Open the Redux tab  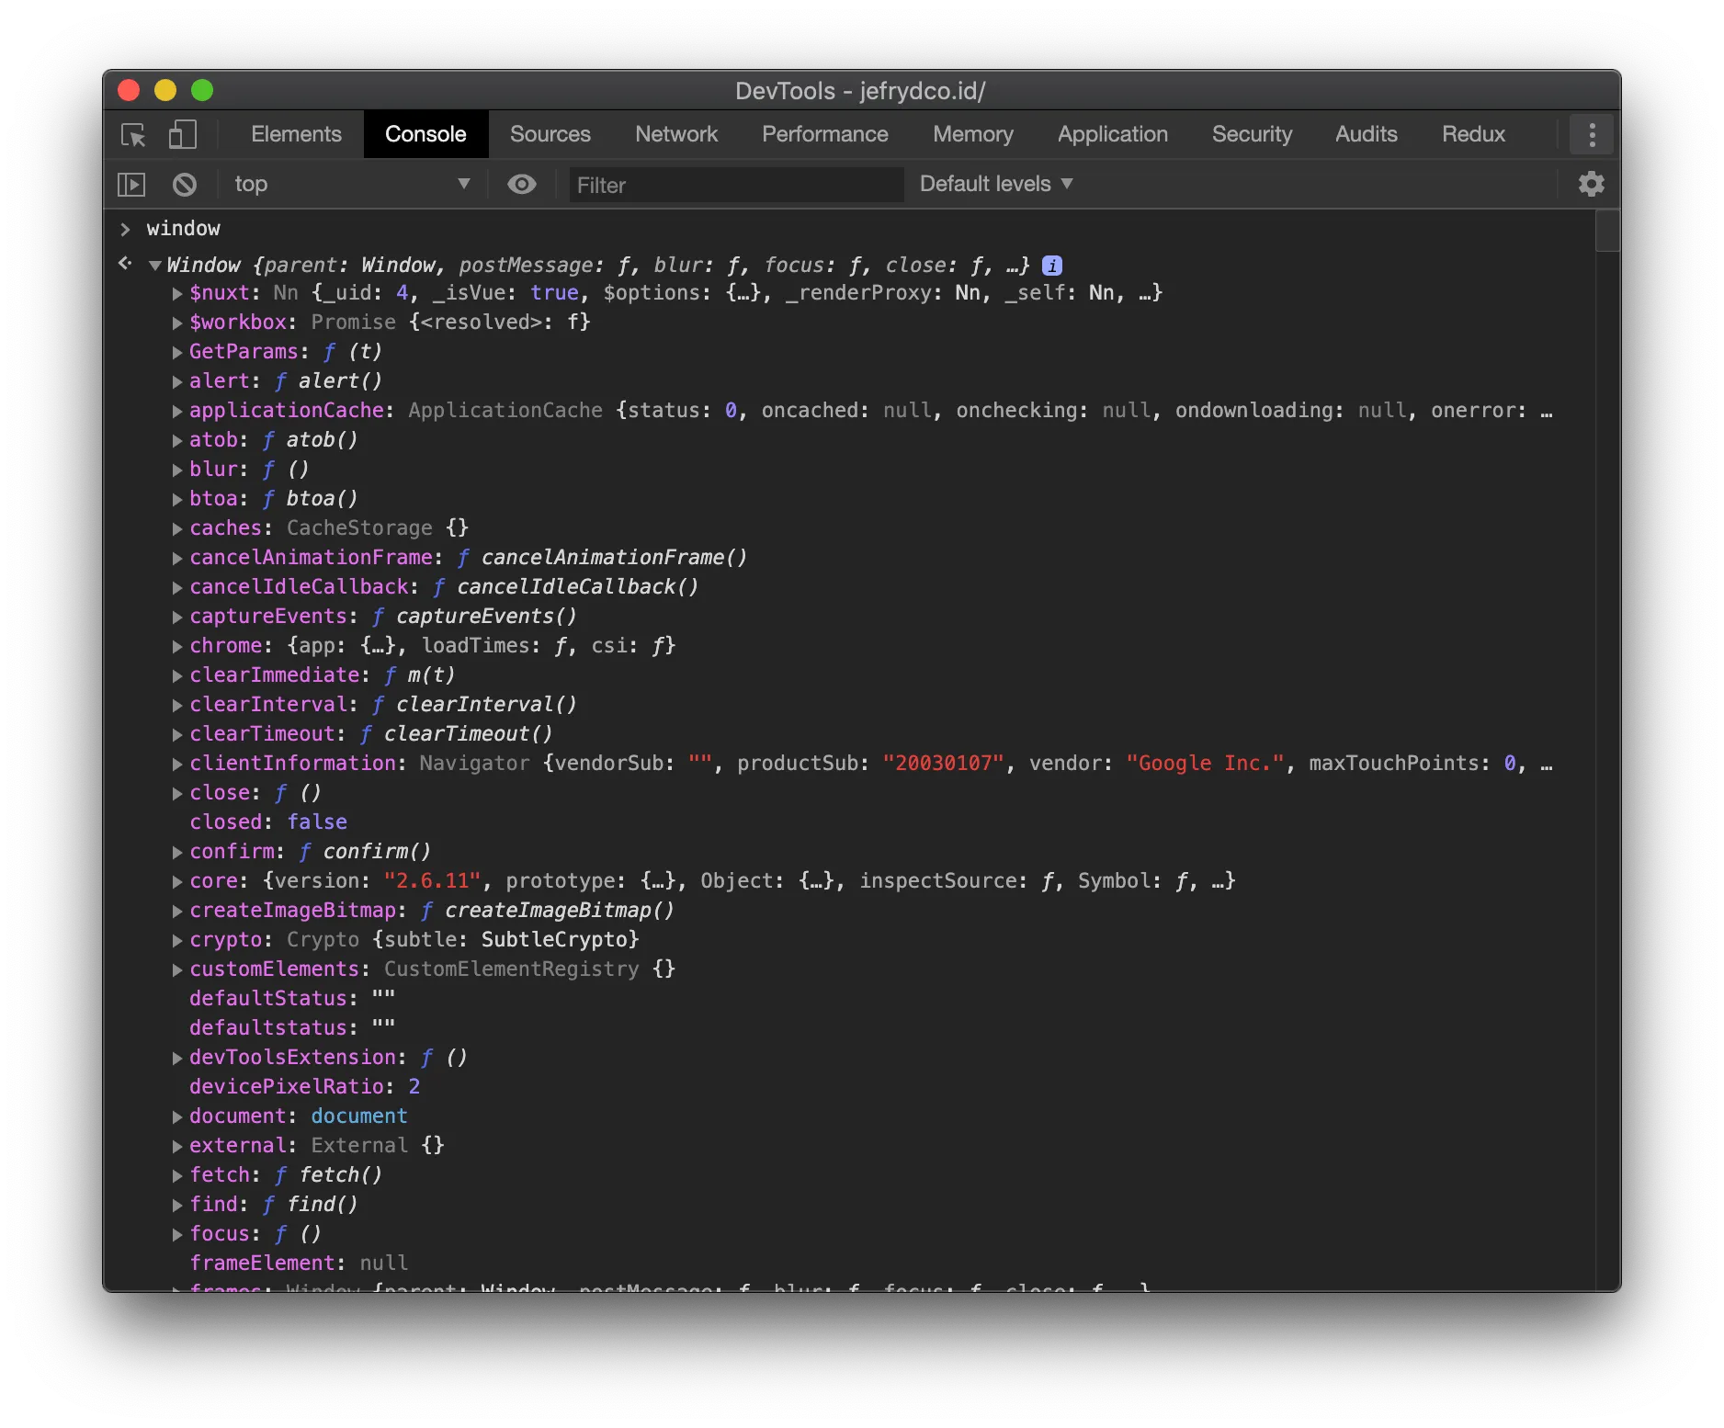pyautogui.click(x=1472, y=135)
